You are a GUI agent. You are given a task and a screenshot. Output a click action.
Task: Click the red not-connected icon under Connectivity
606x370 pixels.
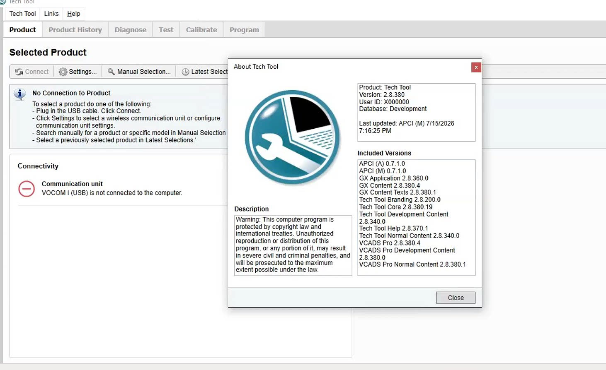point(27,189)
